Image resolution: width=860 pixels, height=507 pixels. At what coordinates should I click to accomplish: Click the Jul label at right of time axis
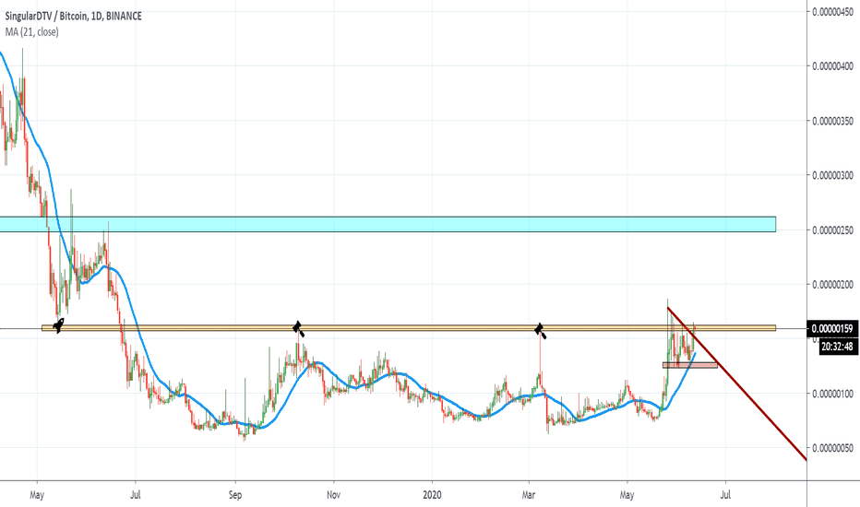[x=725, y=495]
